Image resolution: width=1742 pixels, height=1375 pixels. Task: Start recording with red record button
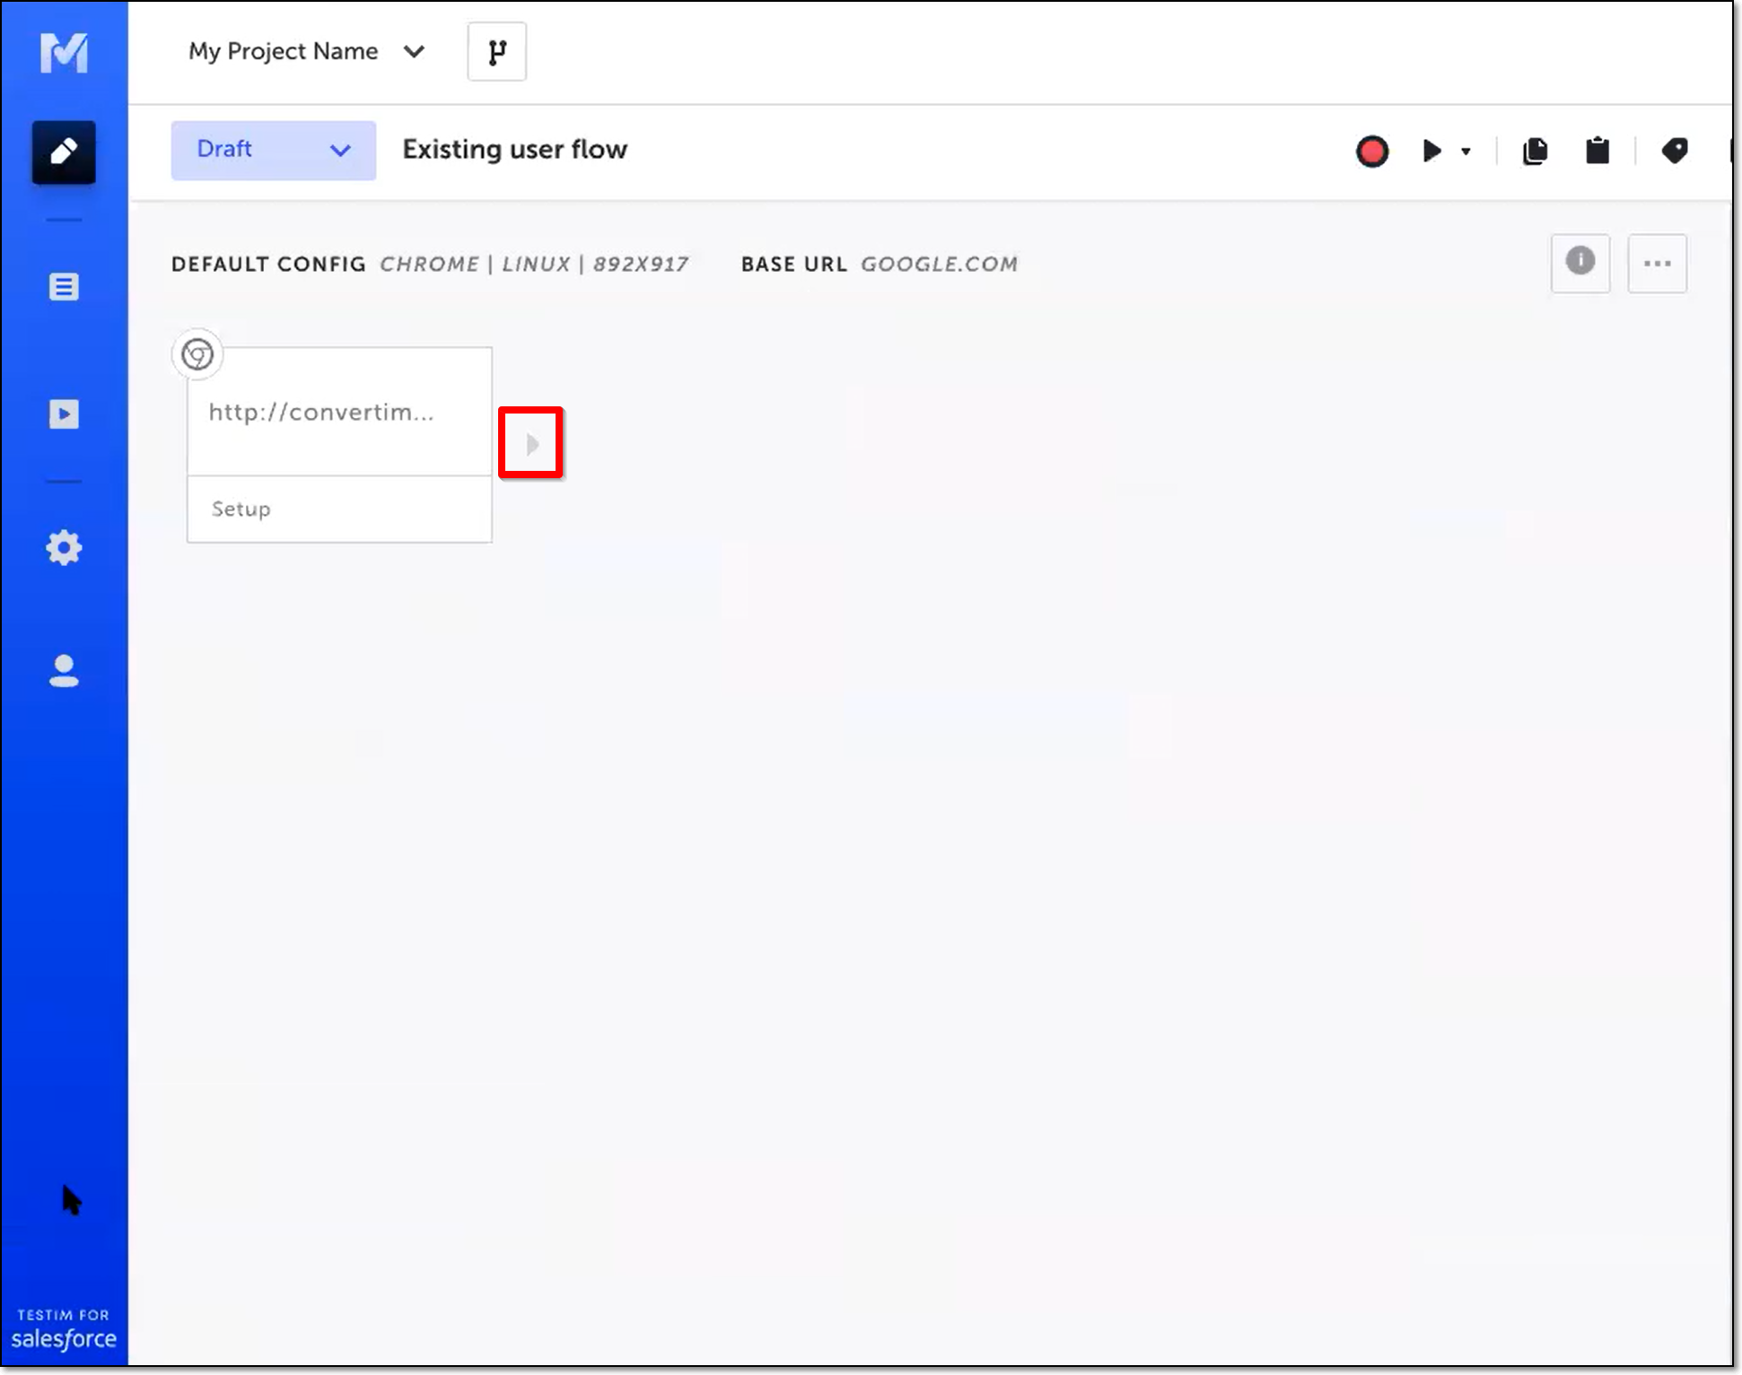1371,151
